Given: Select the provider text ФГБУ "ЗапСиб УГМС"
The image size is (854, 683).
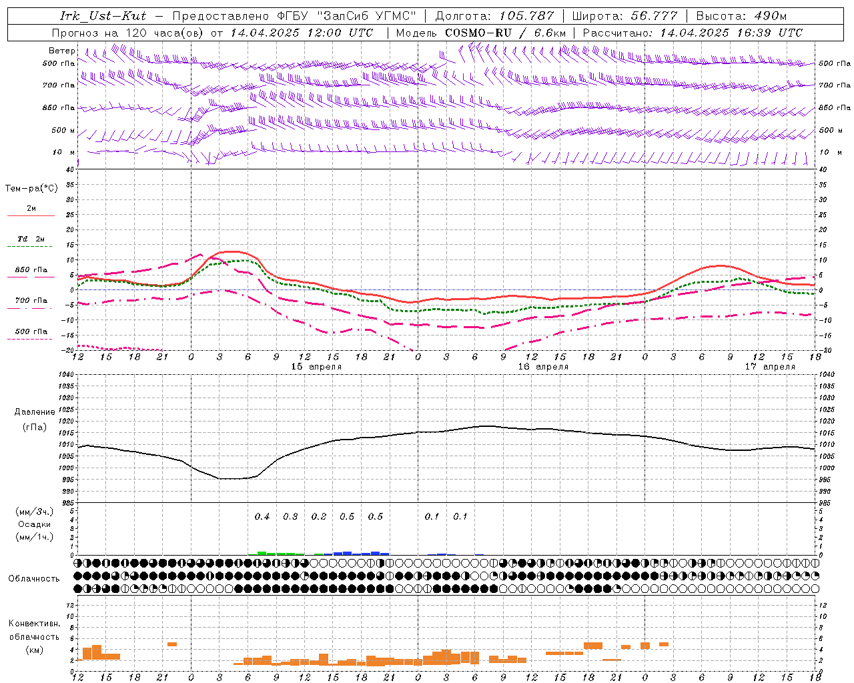Looking at the screenshot, I should click(346, 16).
